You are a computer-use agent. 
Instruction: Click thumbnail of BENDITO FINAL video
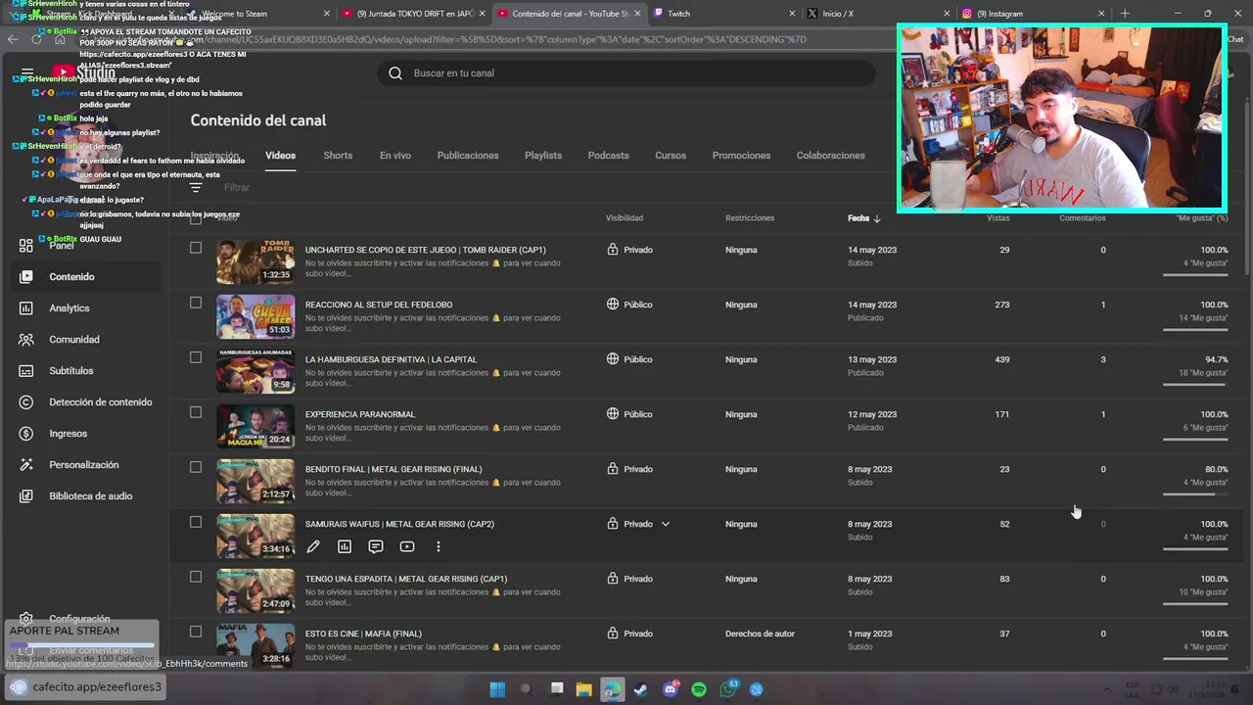pos(255,481)
